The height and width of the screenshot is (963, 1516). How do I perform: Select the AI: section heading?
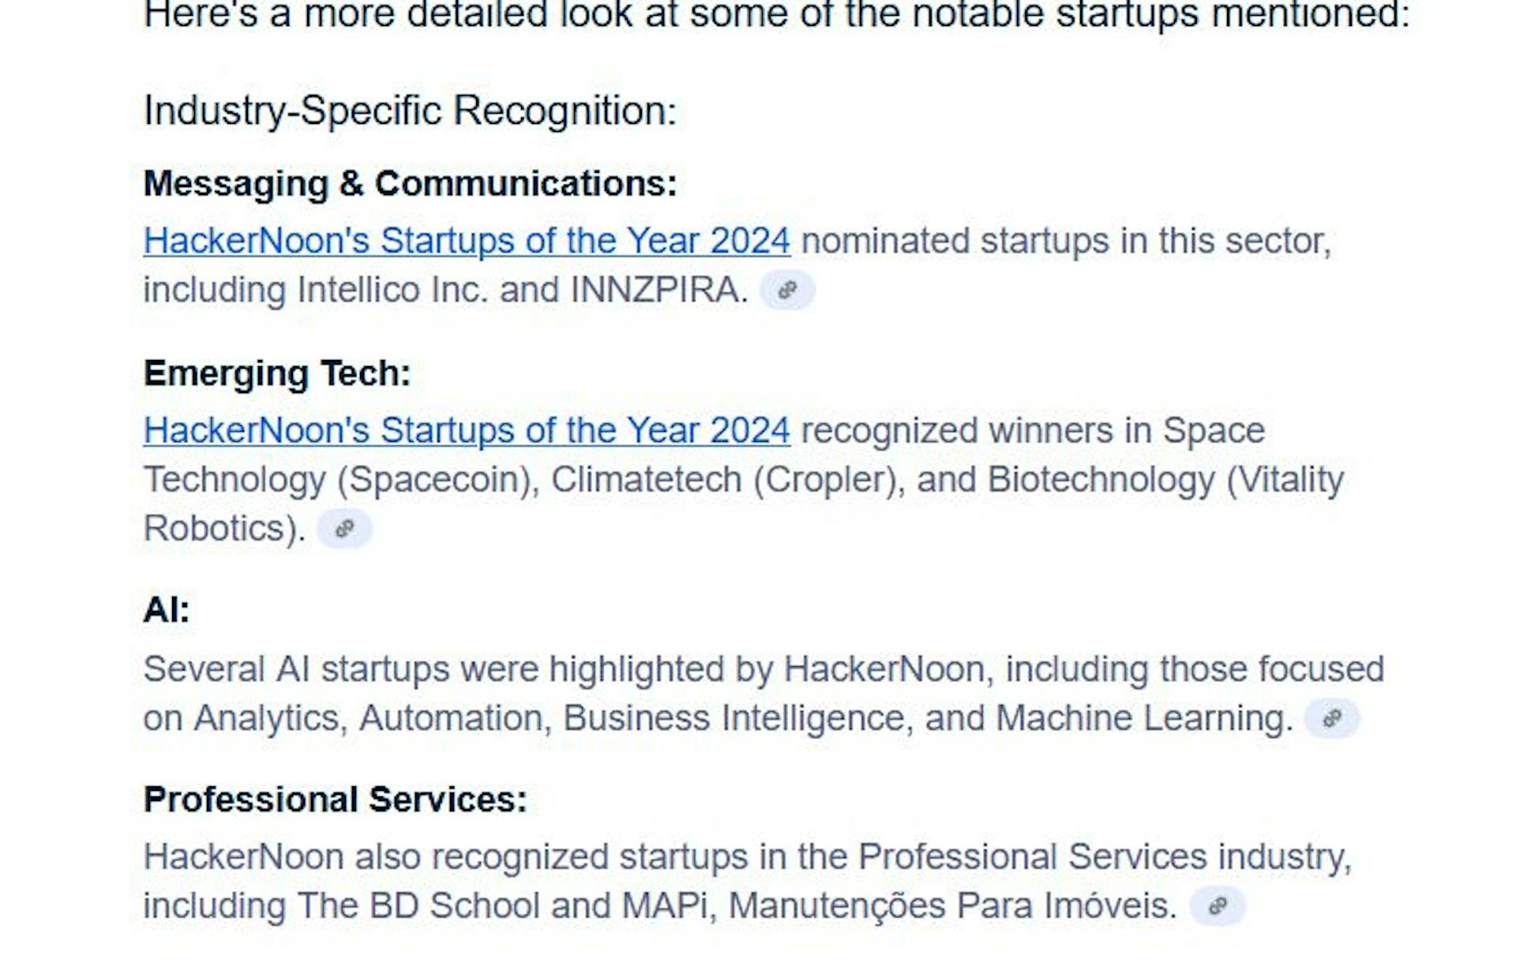pyautogui.click(x=167, y=610)
